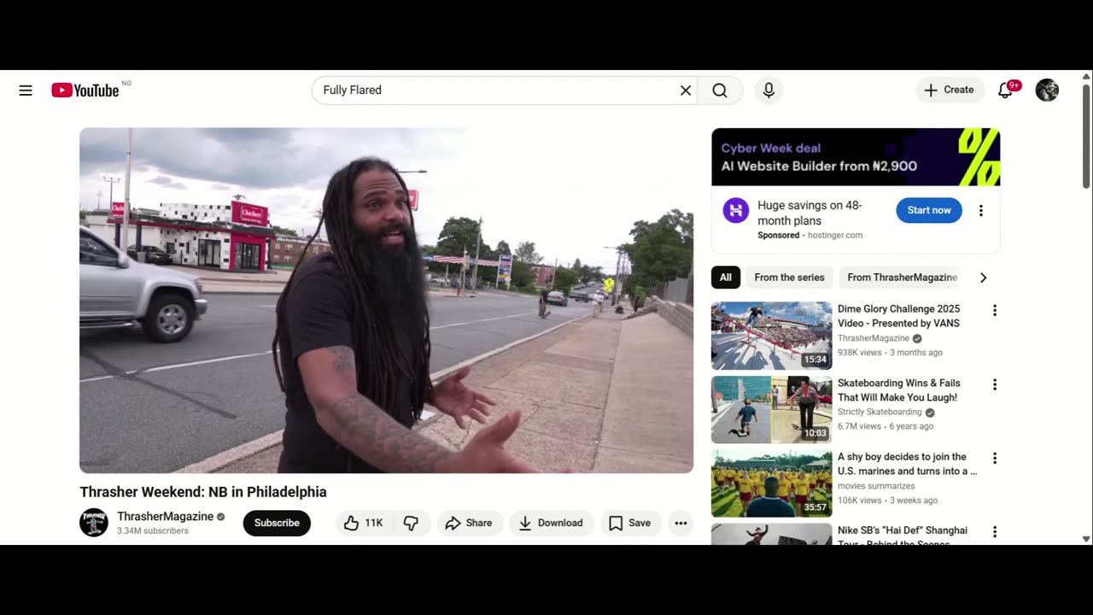Open the Create menu
1093x615 pixels.
pyautogui.click(x=950, y=90)
